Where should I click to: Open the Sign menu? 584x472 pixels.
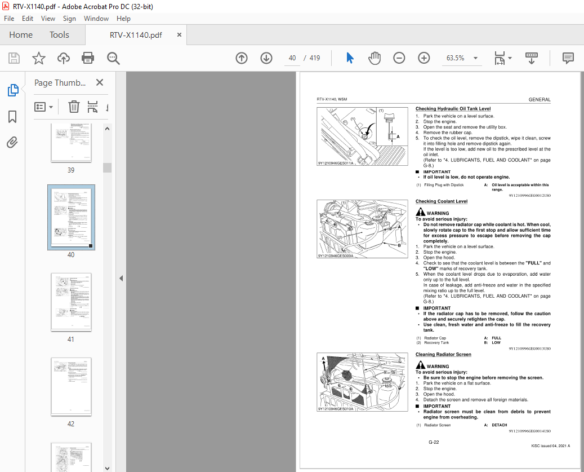coord(69,19)
